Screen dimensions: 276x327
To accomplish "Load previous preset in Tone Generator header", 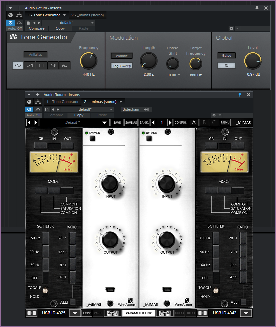I will coord(34,23).
